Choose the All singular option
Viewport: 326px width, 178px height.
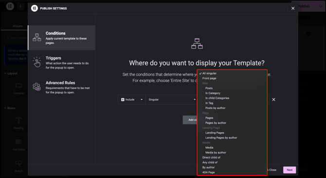[x=209, y=73]
